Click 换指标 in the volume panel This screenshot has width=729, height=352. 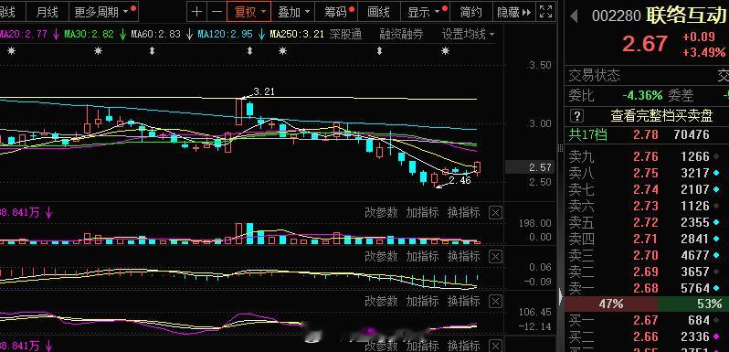[463, 213]
